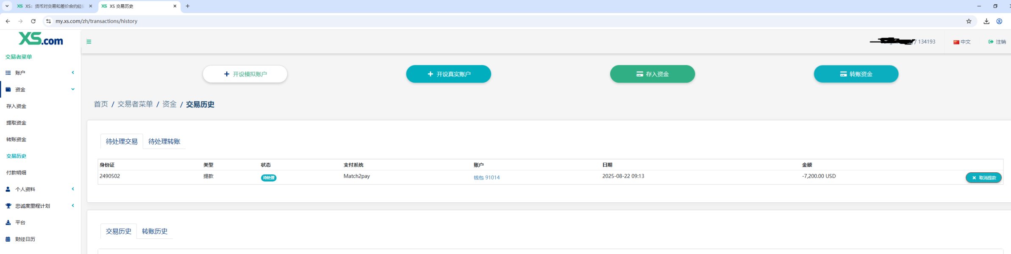This screenshot has height=254, width=1011.
Task: Click the 金额 column header
Action: tap(807, 165)
